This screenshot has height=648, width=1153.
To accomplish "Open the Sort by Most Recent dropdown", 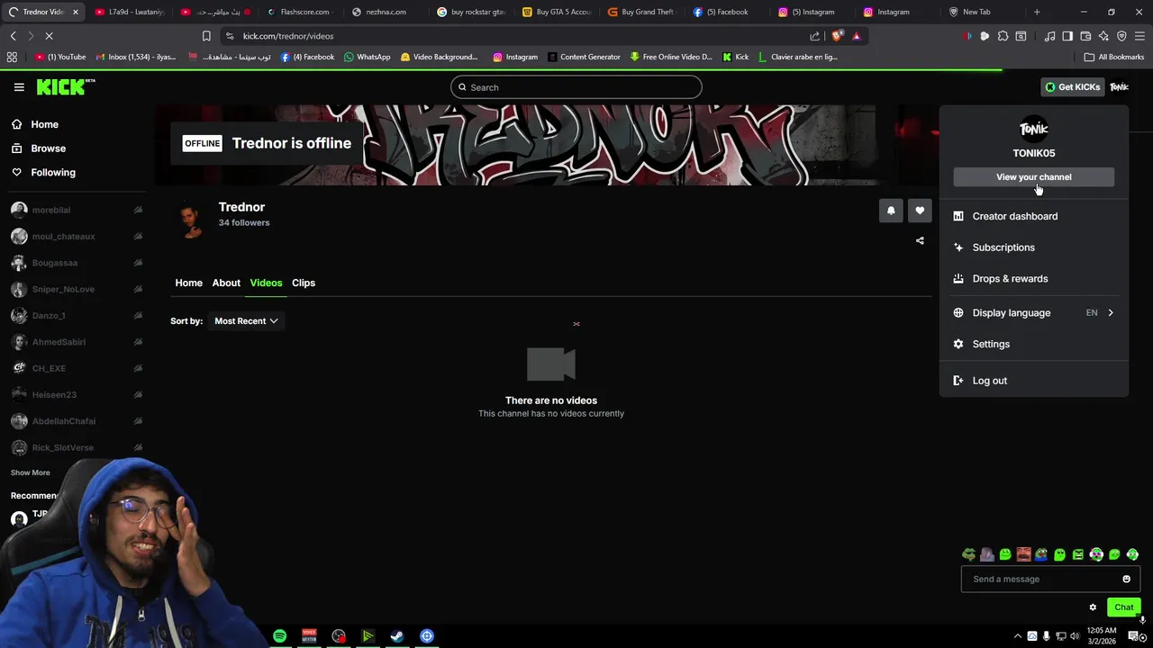I will tap(246, 320).
